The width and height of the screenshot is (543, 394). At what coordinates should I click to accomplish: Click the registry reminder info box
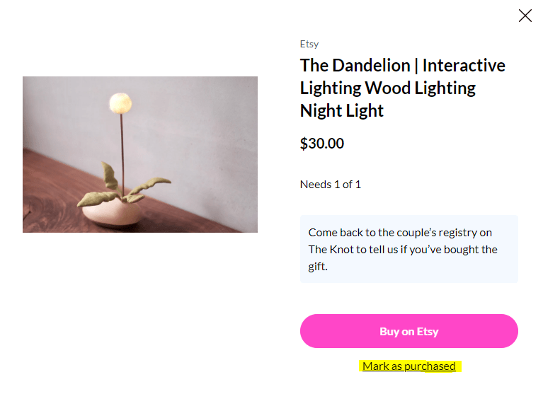click(x=409, y=249)
